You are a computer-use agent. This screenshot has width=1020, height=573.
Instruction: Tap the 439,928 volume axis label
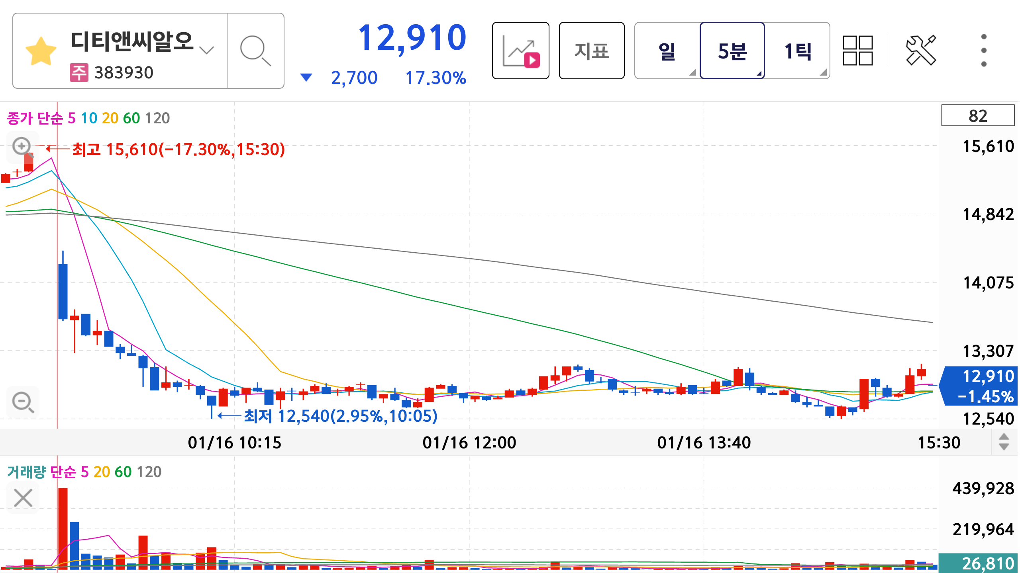pos(983,488)
